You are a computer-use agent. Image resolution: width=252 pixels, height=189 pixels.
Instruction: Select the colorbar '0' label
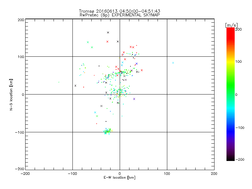pyautogui.click(x=236, y=94)
